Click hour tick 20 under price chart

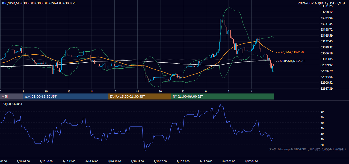pos(160,91)
